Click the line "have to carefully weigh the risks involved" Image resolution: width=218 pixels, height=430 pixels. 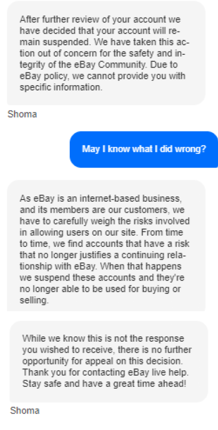pos(104,221)
